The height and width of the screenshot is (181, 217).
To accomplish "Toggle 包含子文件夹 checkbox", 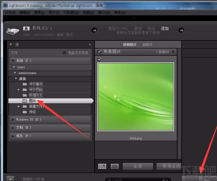I will pyautogui.click(x=64, y=53).
